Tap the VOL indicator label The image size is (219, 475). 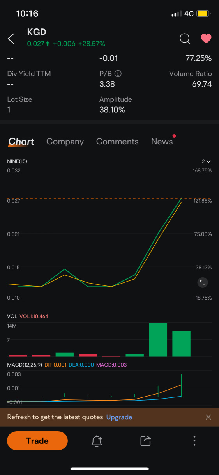(x=12, y=316)
